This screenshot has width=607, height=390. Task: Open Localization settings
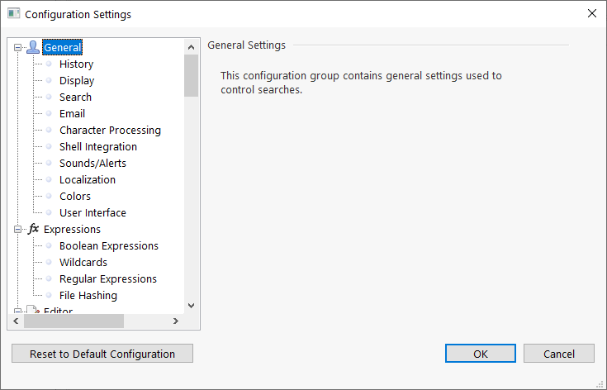click(x=87, y=179)
